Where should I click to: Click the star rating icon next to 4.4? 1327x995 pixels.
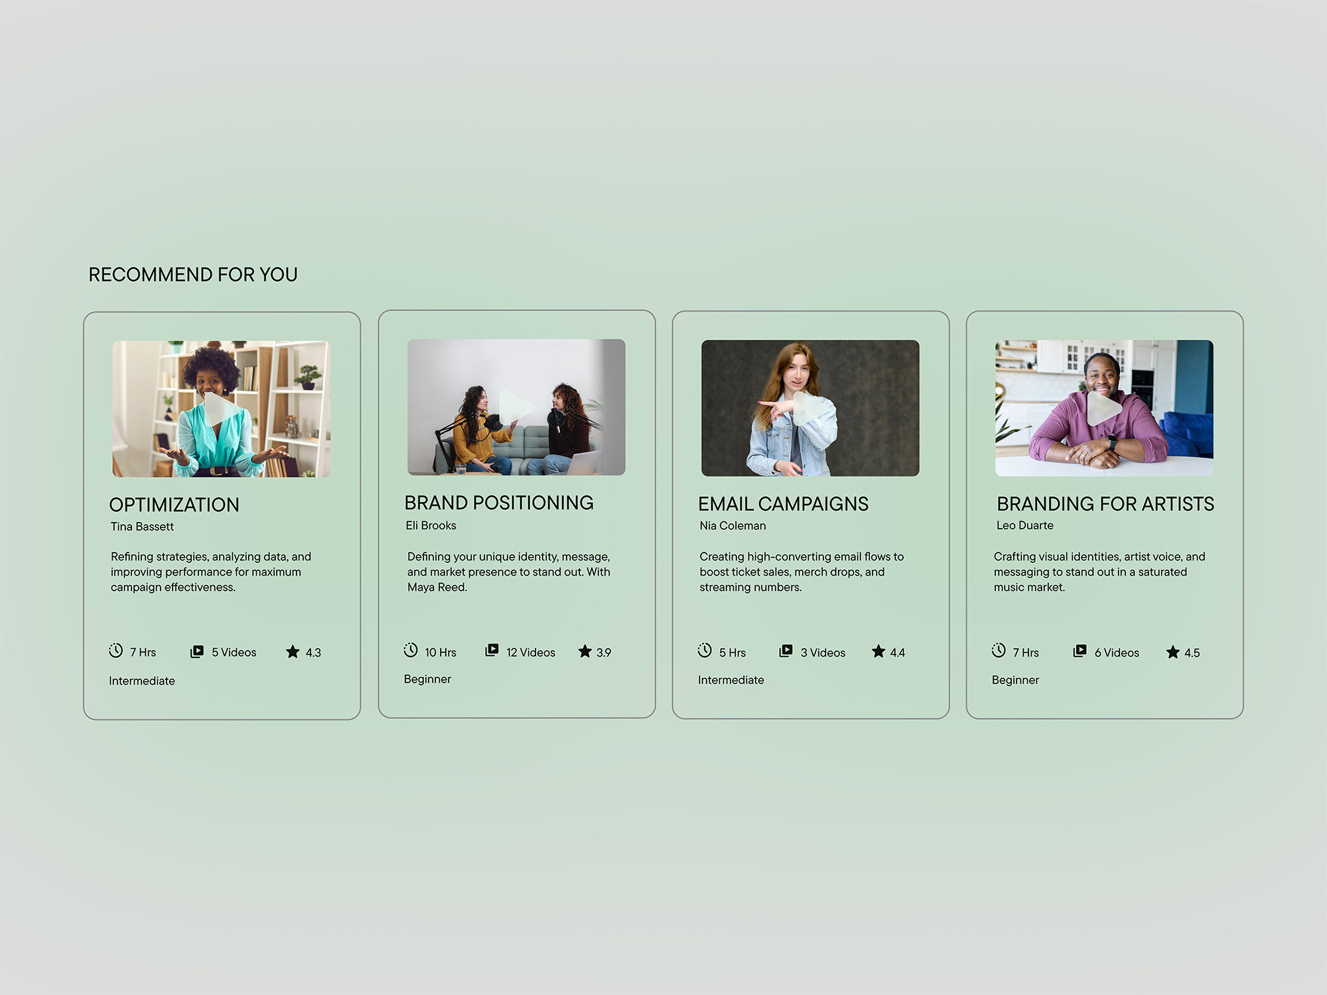[x=878, y=651]
